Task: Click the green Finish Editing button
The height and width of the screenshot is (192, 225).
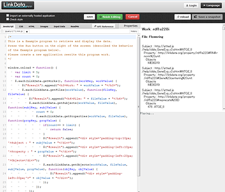Action: pyautogui.click(x=110, y=17)
